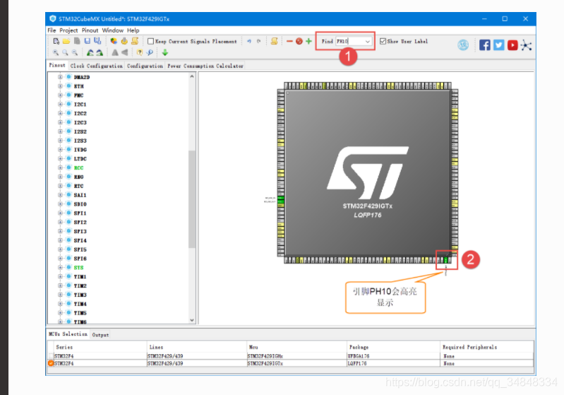
Task: Uncheck the Show User Label checkbox
Action: 383,42
